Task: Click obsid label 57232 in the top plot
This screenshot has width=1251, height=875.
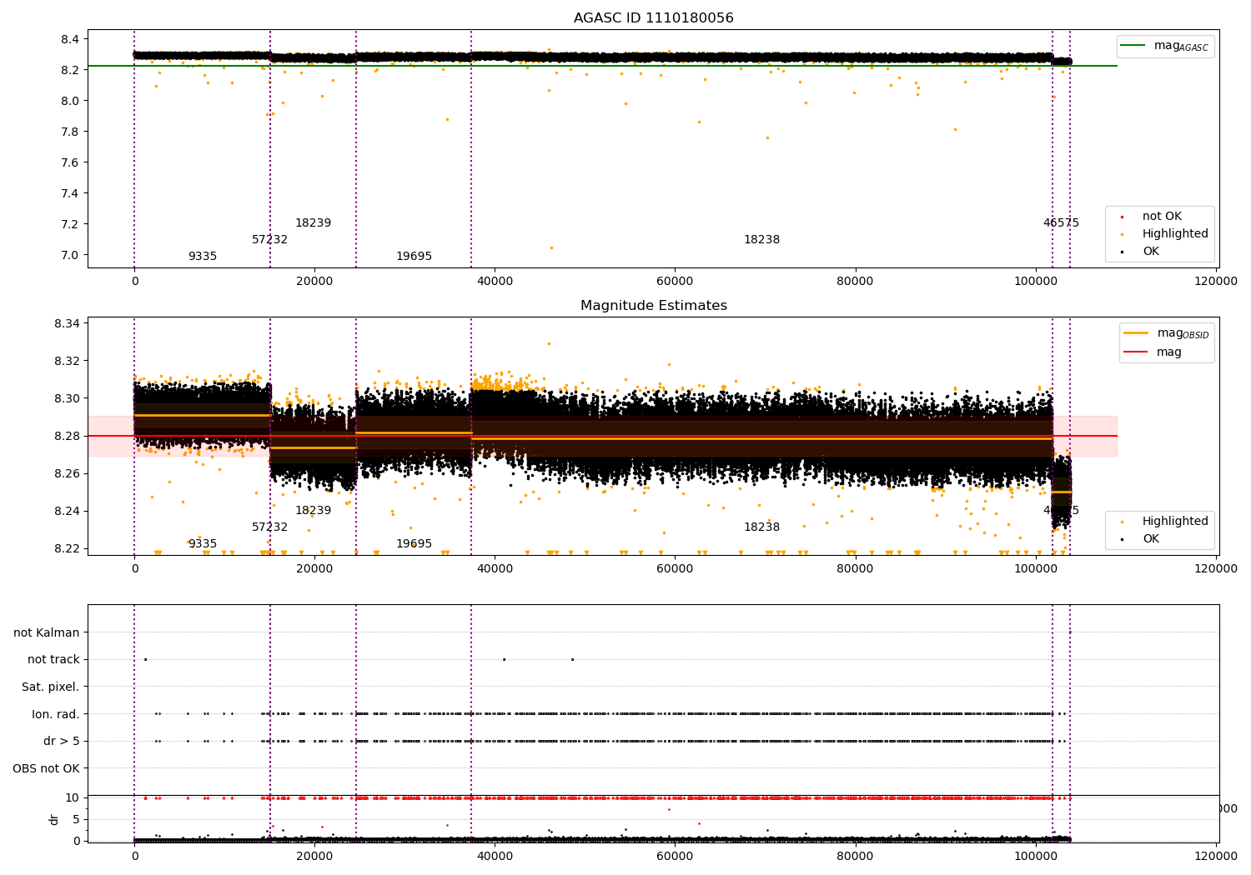Action: [x=269, y=240]
